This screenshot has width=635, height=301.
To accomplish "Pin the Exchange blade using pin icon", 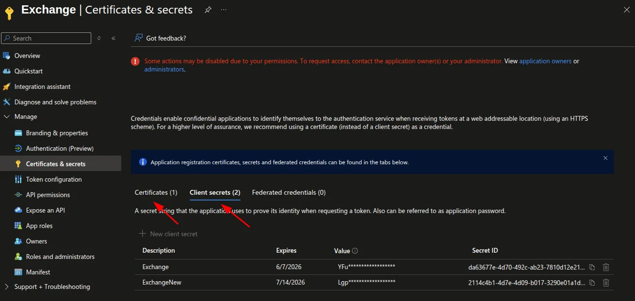I will tap(208, 10).
